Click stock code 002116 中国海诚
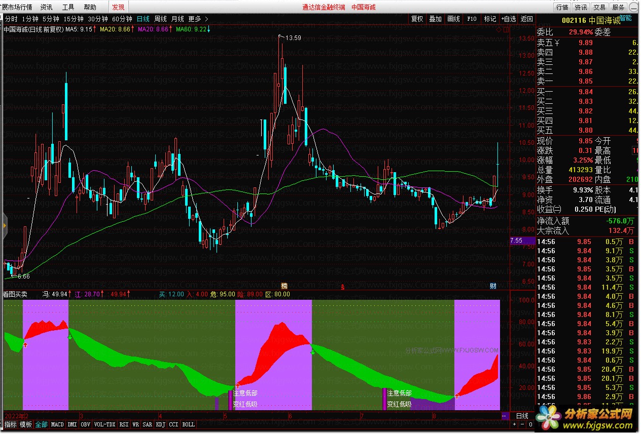Image resolution: width=641 pixels, height=434 pixels. (590, 21)
